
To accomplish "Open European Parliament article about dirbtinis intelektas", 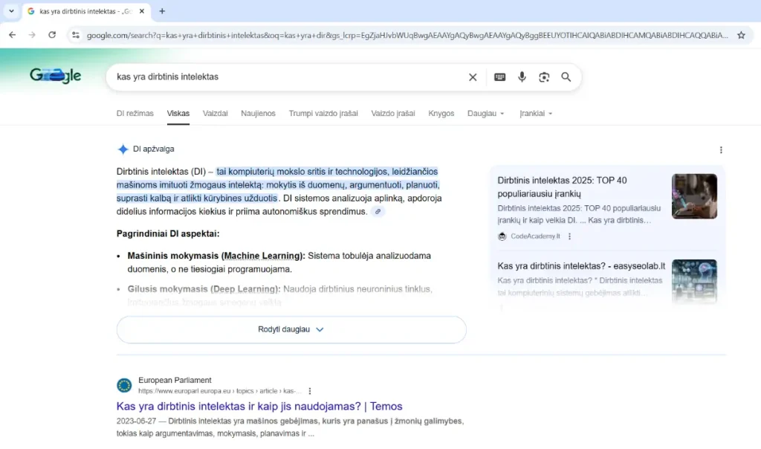I will click(259, 407).
